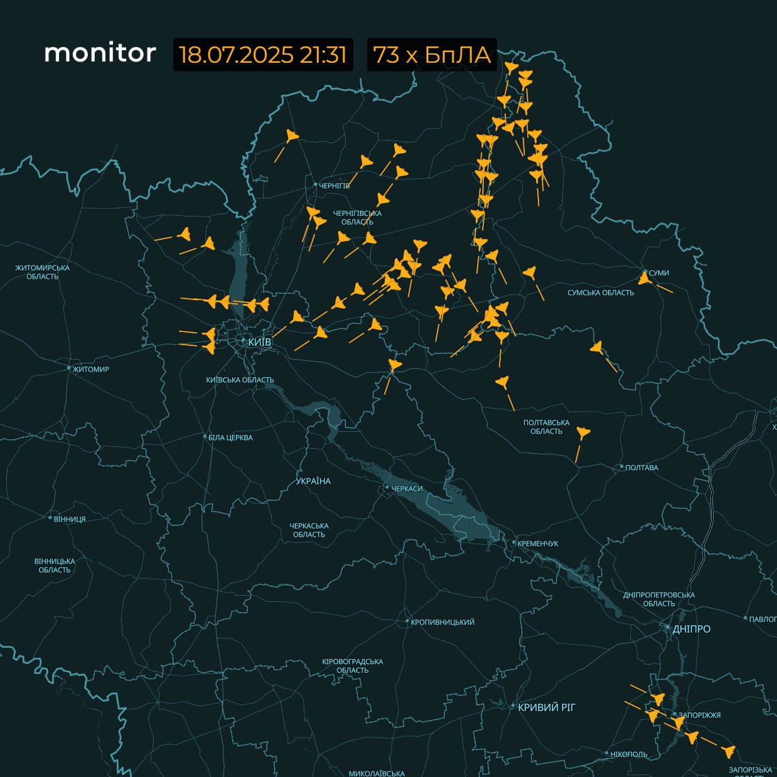Click the drone marker left of Сумська область label

tap(530, 272)
